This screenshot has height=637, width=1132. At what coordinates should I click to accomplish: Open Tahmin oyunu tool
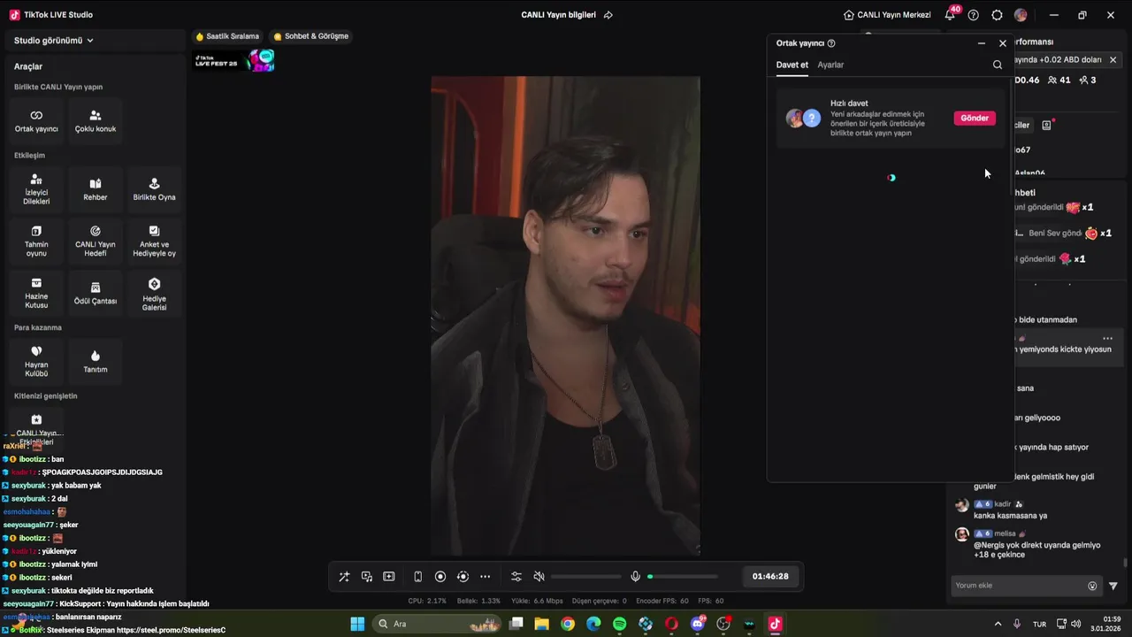[36, 241]
